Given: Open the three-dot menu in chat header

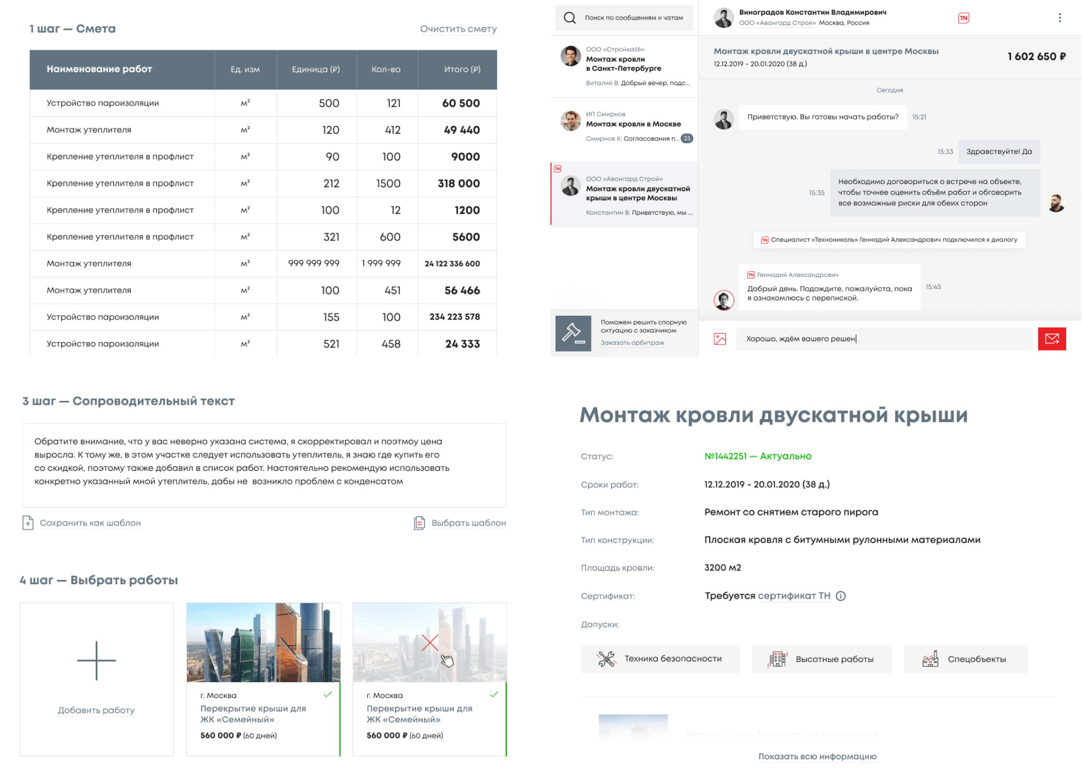Looking at the screenshot, I should (1060, 18).
